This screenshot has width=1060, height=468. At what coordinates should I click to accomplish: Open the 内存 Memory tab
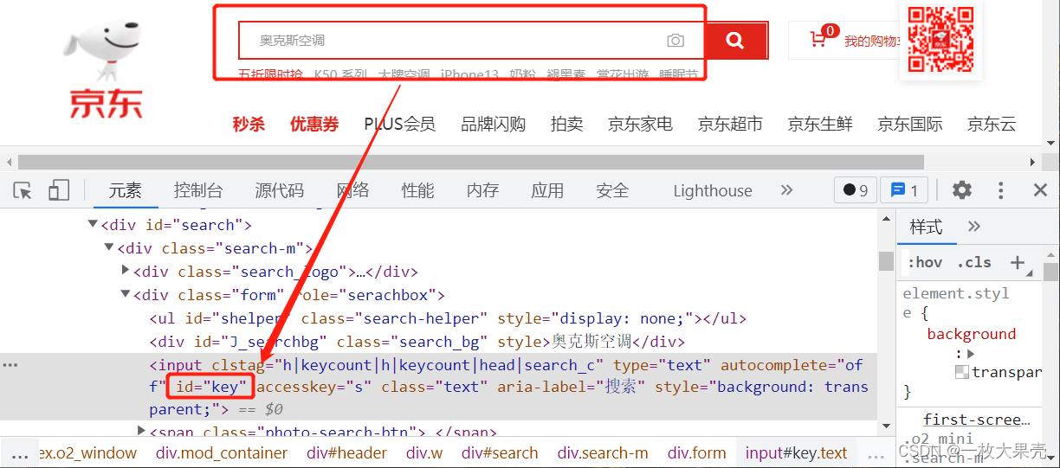[x=482, y=190]
